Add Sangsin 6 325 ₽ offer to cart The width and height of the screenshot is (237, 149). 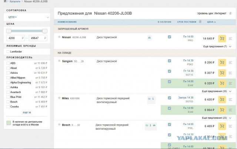(x=222, y=83)
